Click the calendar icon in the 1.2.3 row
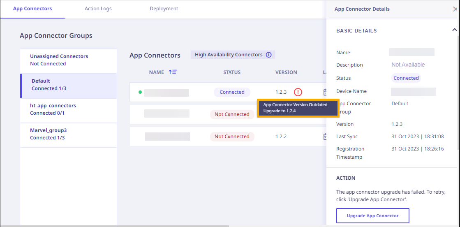The image size is (460, 227). tap(324, 92)
